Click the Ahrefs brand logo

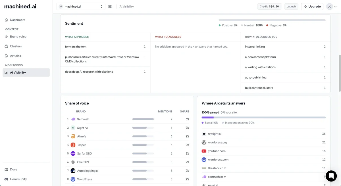pyautogui.click(x=73, y=136)
